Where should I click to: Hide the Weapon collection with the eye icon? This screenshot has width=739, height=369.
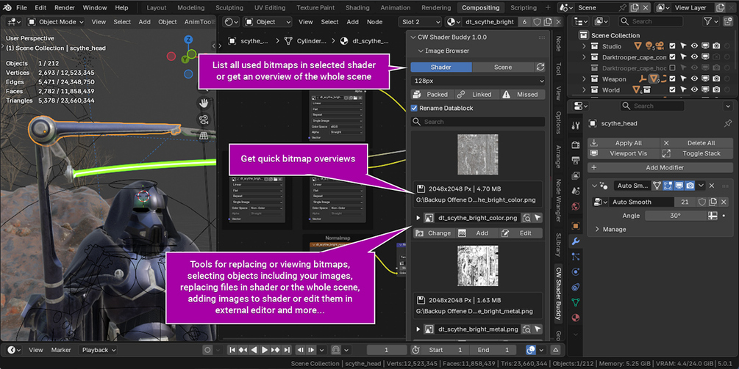click(694, 79)
